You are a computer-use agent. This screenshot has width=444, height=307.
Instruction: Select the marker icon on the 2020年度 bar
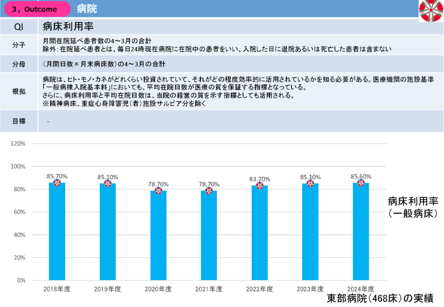coord(158,191)
